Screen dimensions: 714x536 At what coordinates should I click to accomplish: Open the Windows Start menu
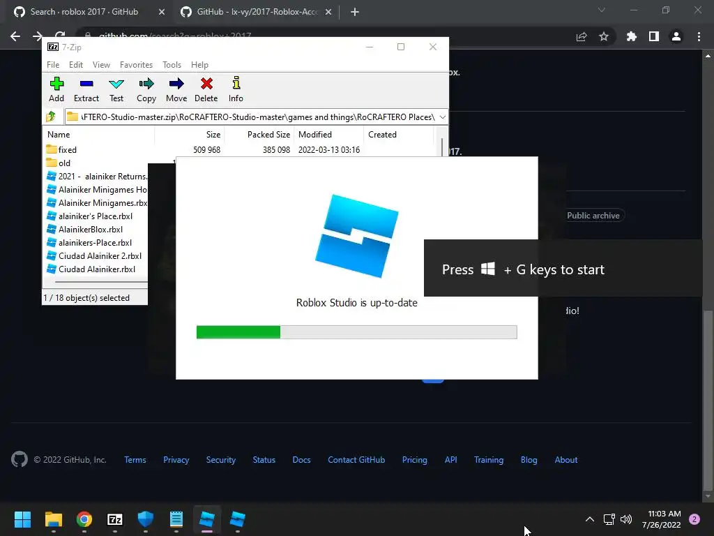pos(22,519)
